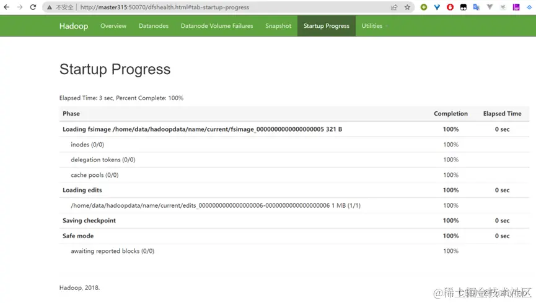
Task: Click the edits file path row
Action: click(x=294, y=205)
